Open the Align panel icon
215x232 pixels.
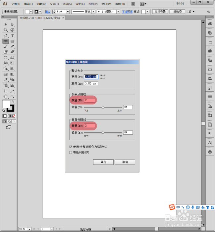click(210, 78)
